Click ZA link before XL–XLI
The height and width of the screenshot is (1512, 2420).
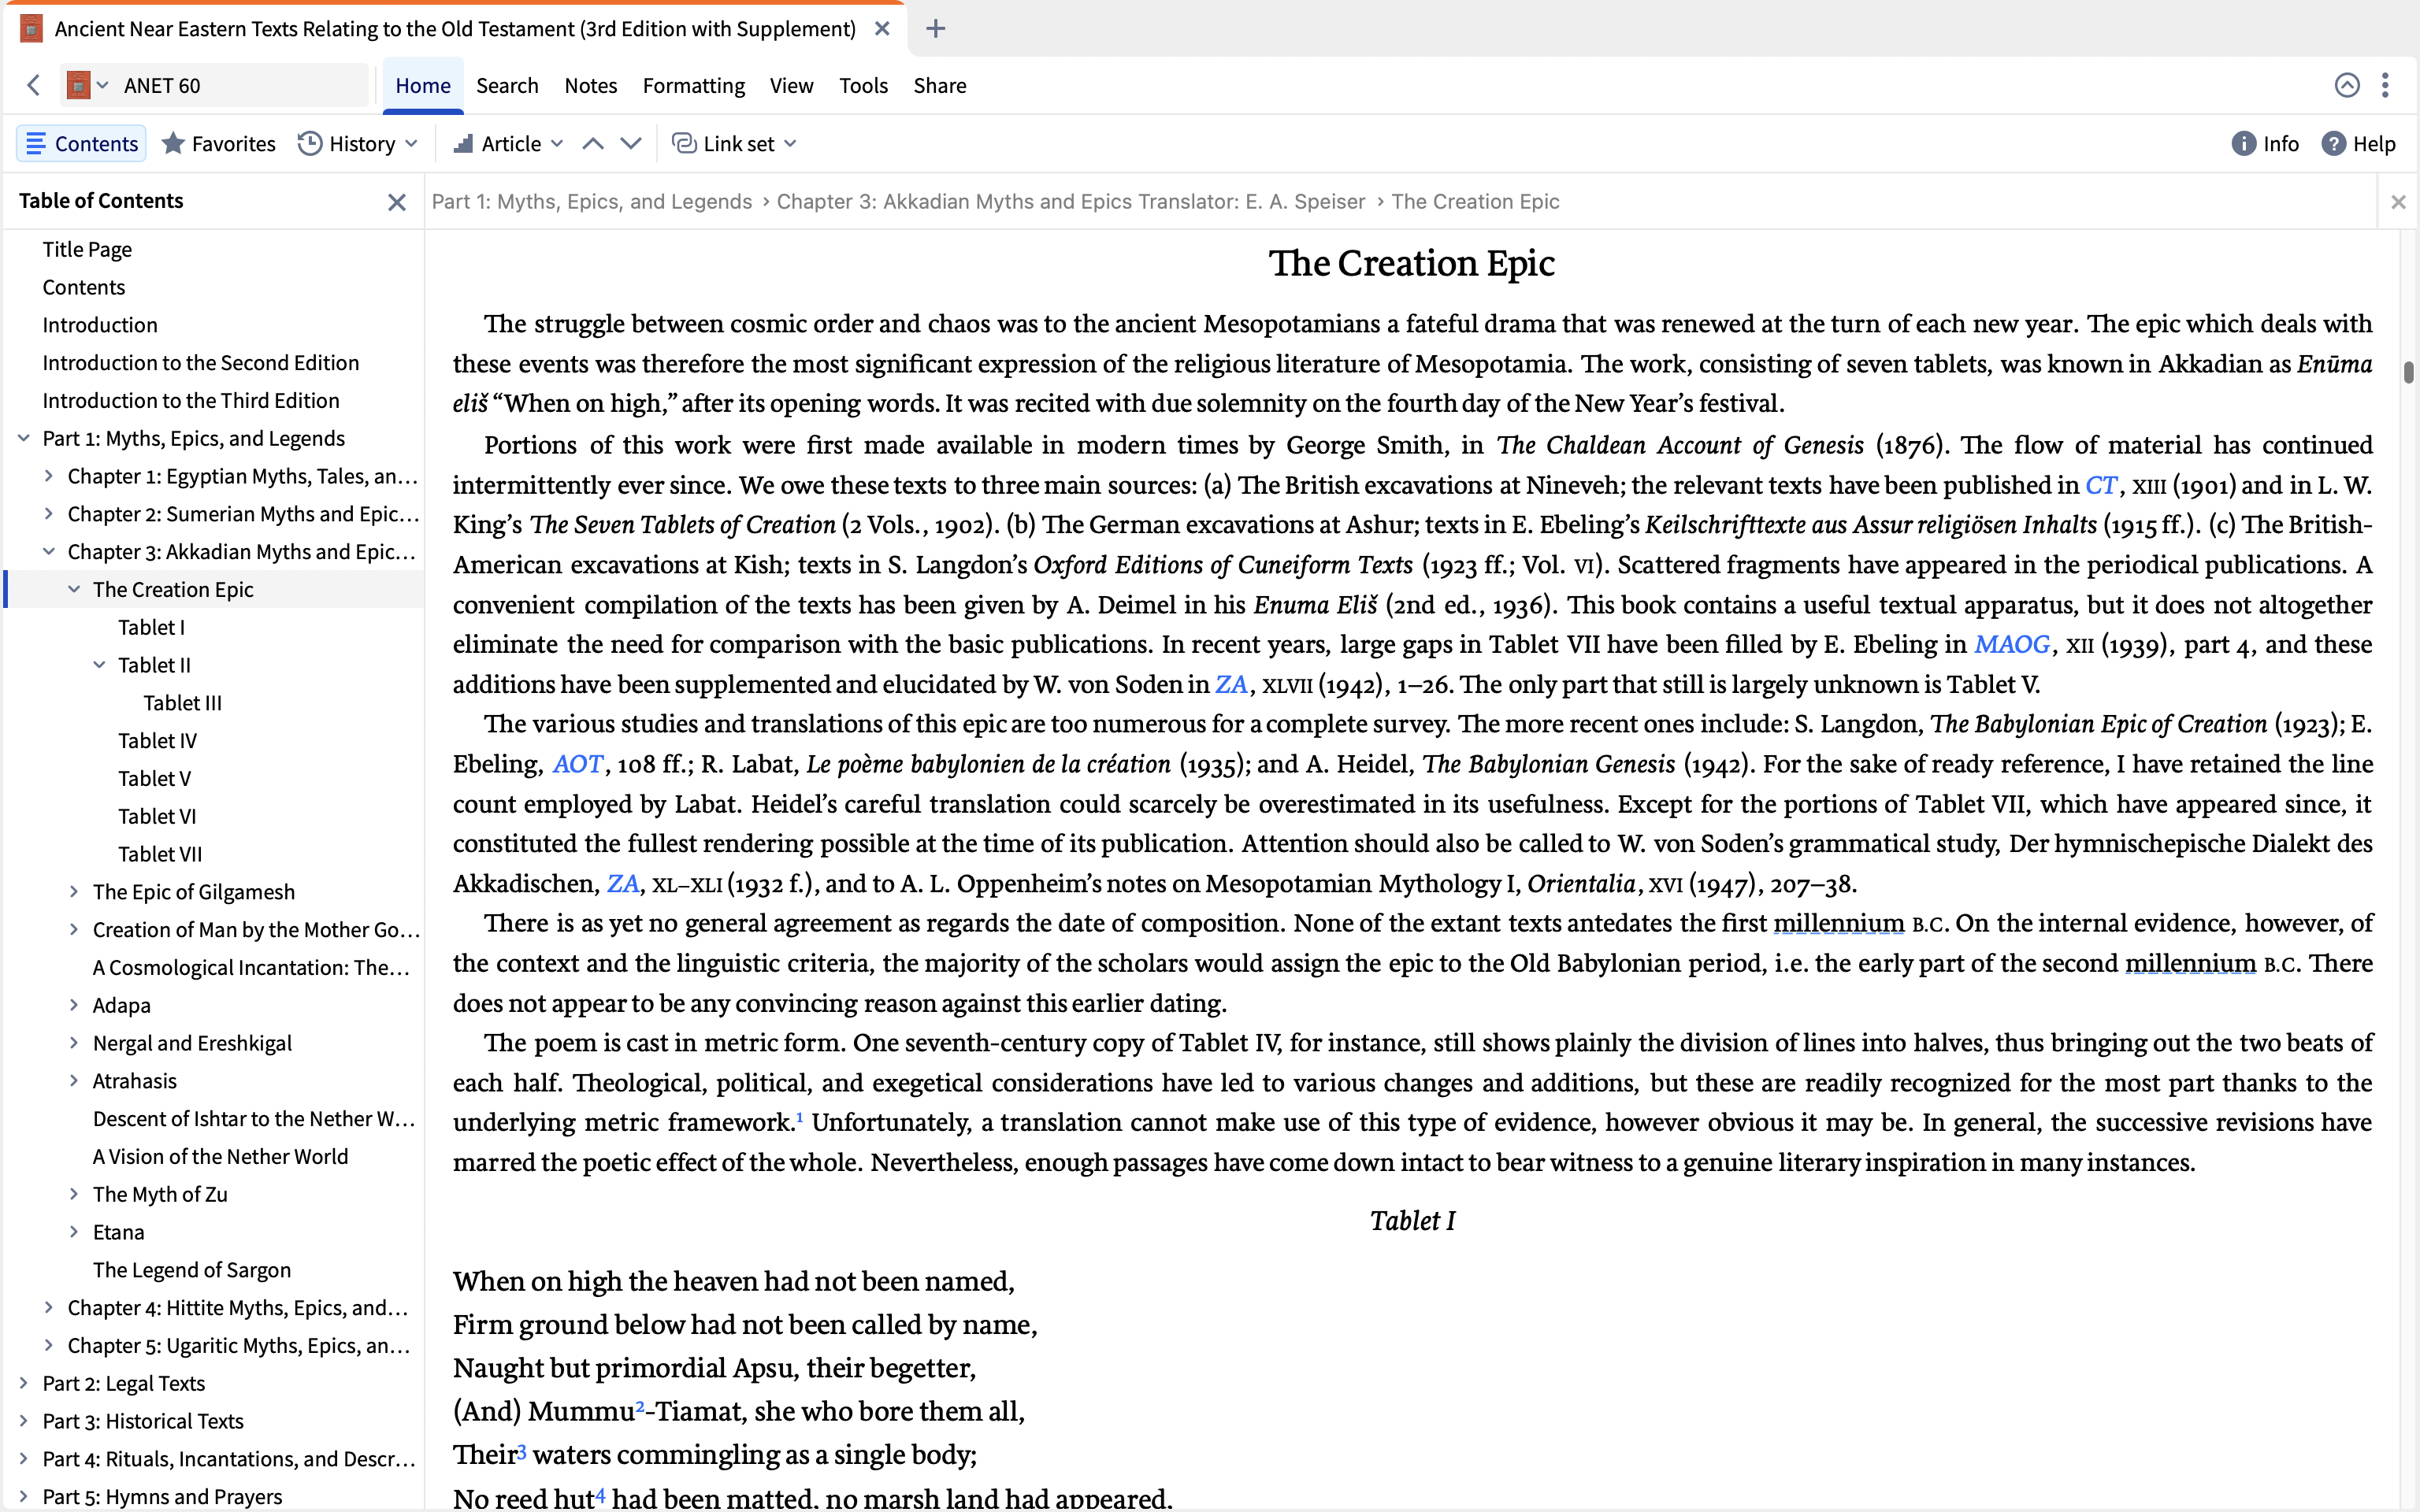tap(623, 884)
